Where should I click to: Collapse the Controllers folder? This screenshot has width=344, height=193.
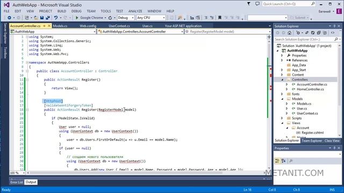tap(282, 80)
